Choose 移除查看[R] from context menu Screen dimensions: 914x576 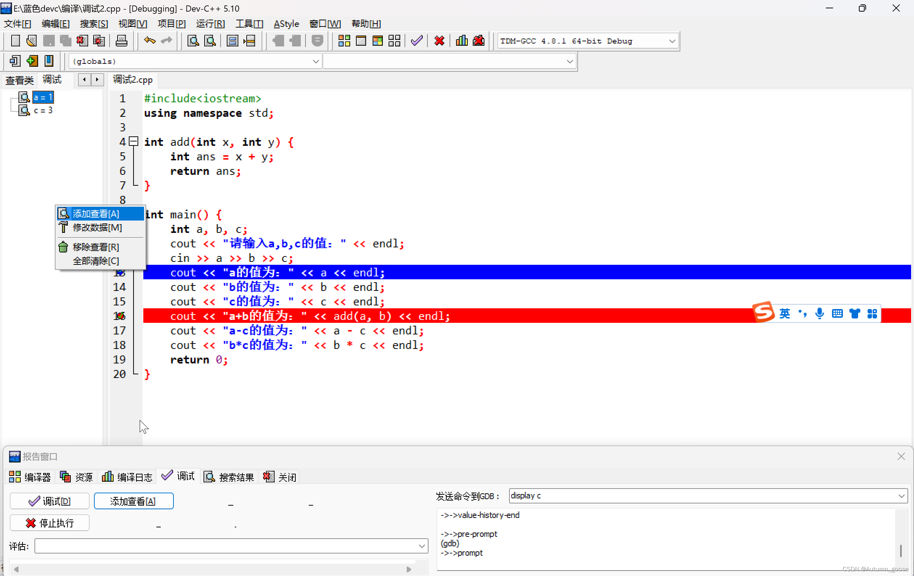[x=96, y=247]
